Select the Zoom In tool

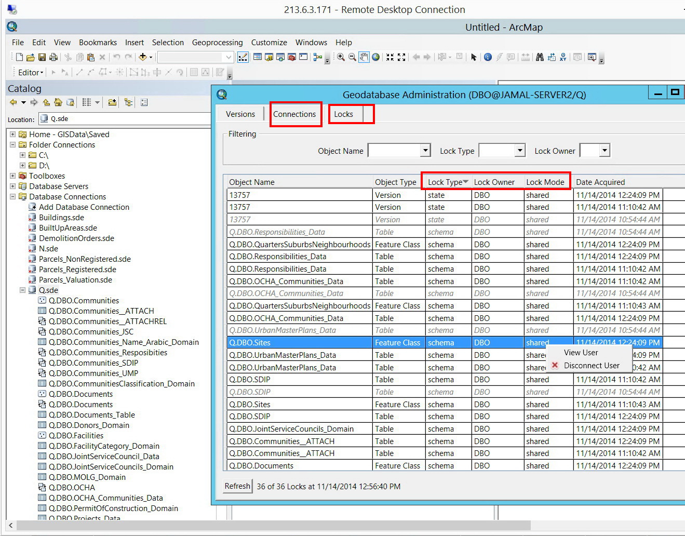pos(341,57)
